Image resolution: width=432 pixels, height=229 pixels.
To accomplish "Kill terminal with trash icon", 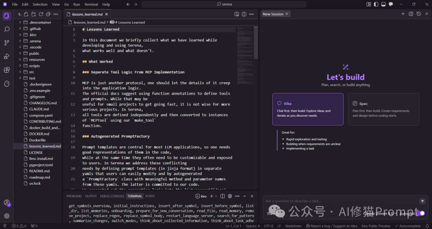I will tap(230, 196).
